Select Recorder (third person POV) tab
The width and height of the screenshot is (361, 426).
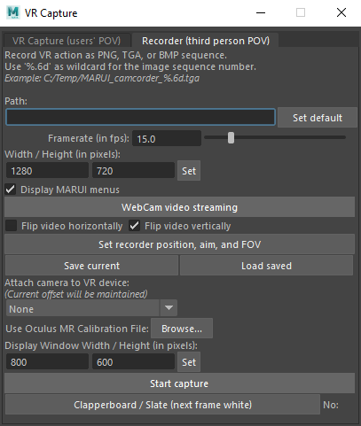point(206,40)
